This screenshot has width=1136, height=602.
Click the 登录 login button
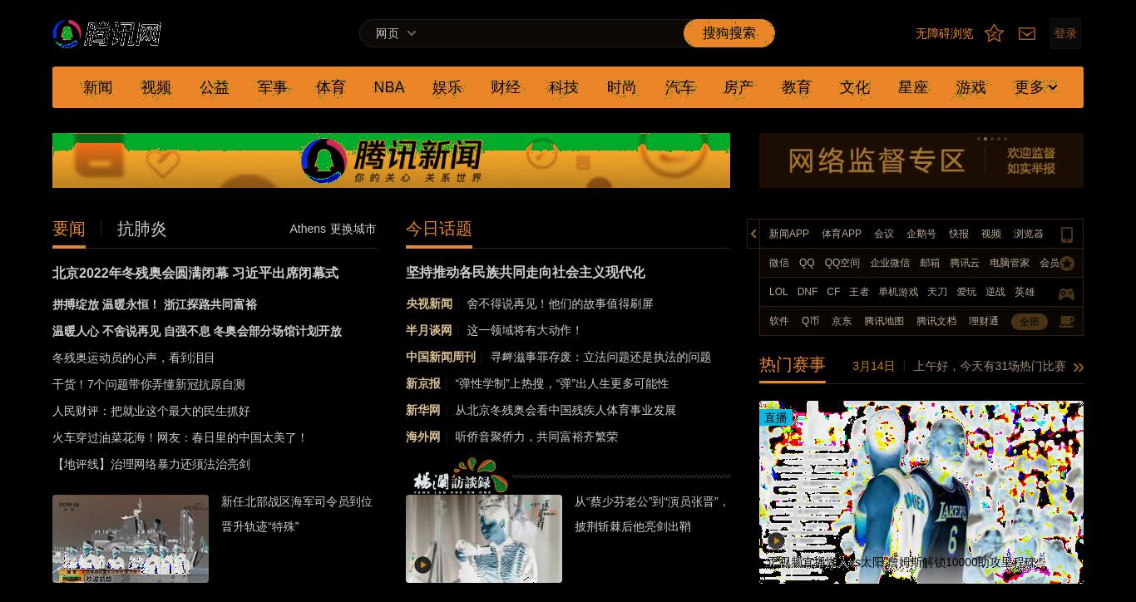[1065, 33]
